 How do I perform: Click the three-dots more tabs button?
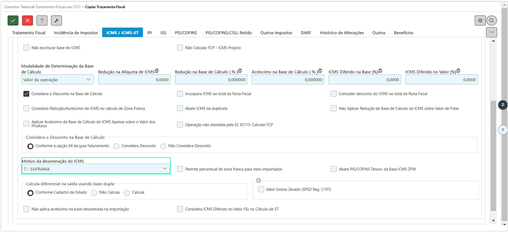tap(491, 32)
